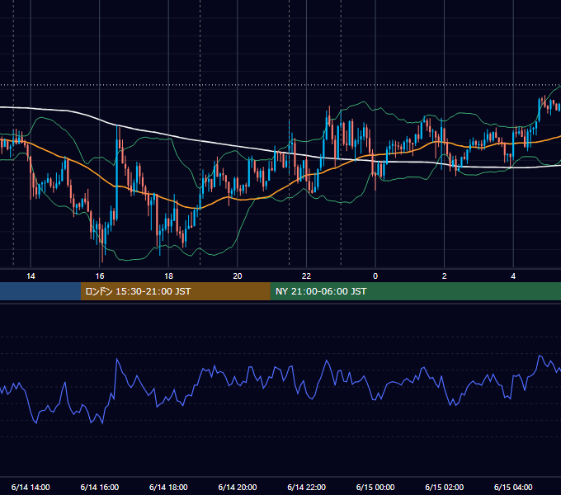Select the 6/14 14:00 date label
Screen dimensions: 561x495
coord(31,487)
